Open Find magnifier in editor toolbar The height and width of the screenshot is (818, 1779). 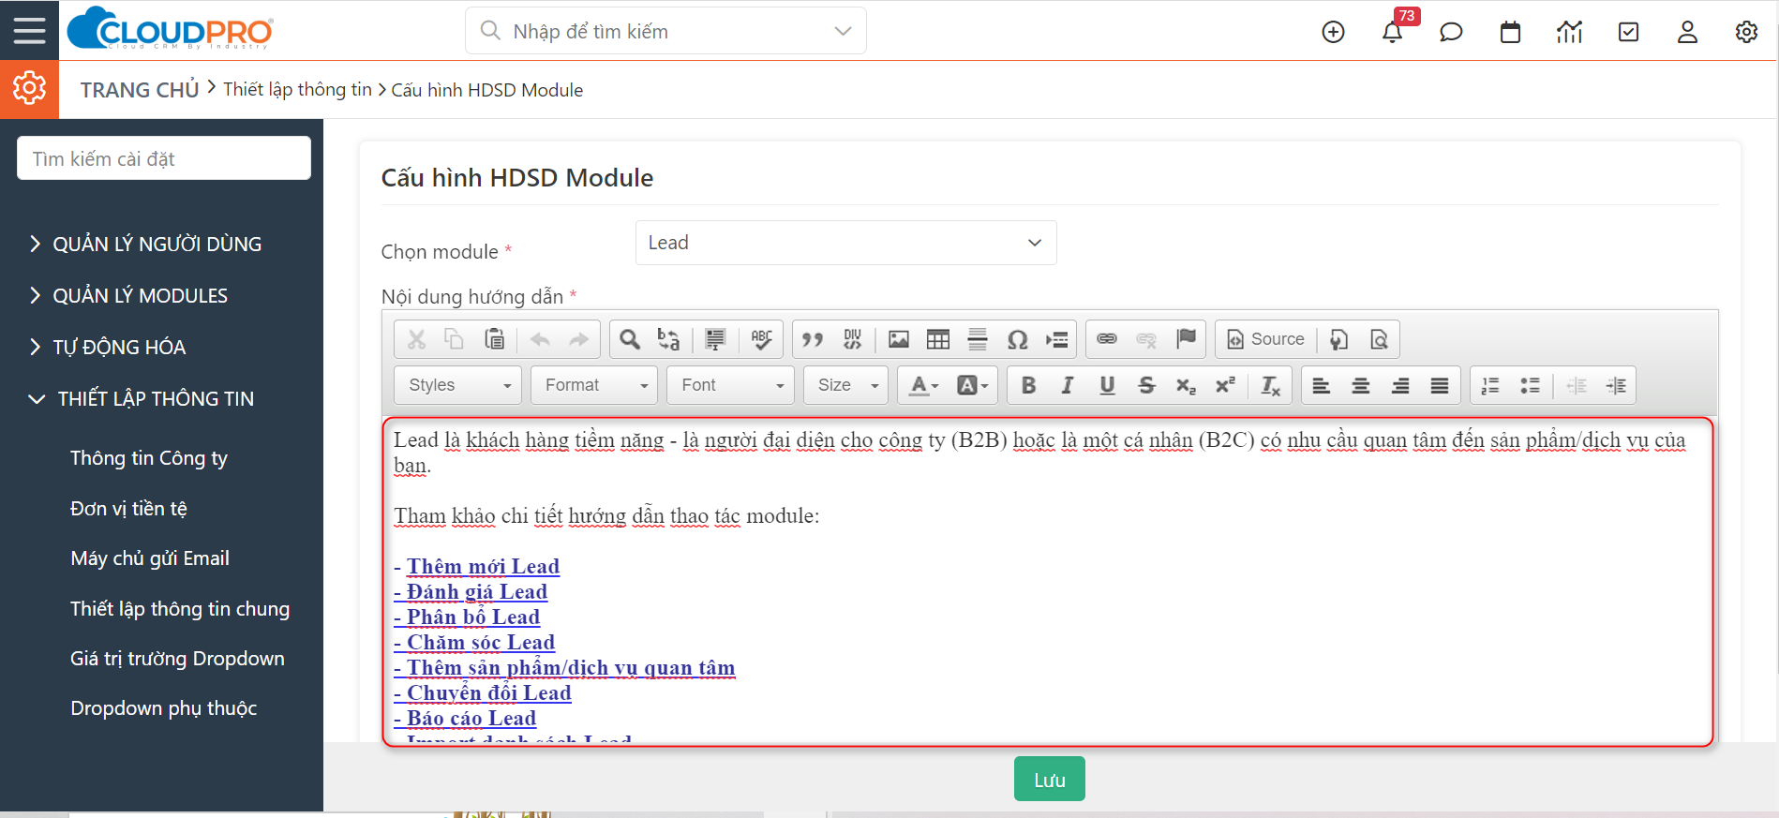(630, 339)
